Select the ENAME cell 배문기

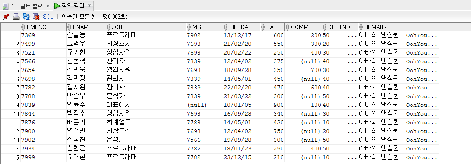coord(86,123)
